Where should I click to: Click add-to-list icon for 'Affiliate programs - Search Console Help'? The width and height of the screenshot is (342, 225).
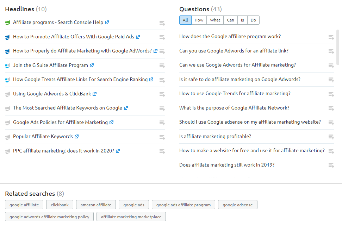162,23
